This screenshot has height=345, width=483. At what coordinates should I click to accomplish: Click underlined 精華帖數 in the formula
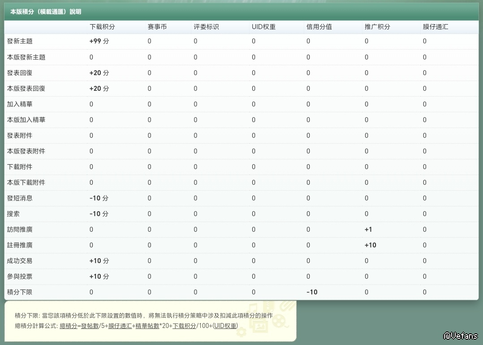tap(147, 326)
